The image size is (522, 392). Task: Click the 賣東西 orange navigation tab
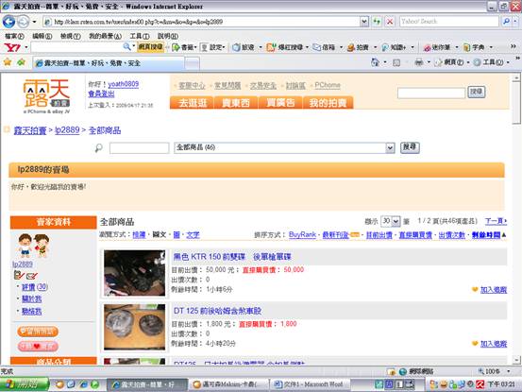coord(236,103)
